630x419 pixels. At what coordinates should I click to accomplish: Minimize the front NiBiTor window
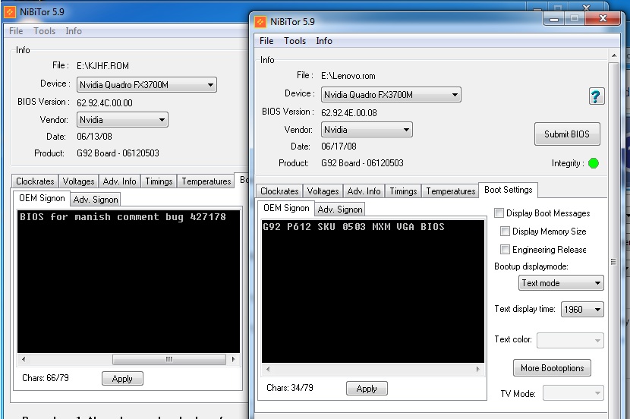pos(553,19)
